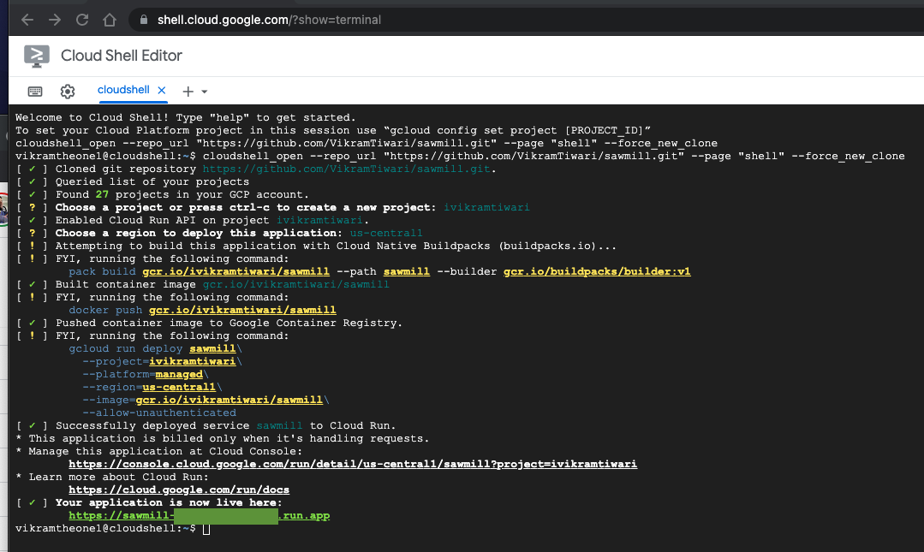
Task: Click the terminal prompt cursor at bottom
Action: [x=206, y=529]
